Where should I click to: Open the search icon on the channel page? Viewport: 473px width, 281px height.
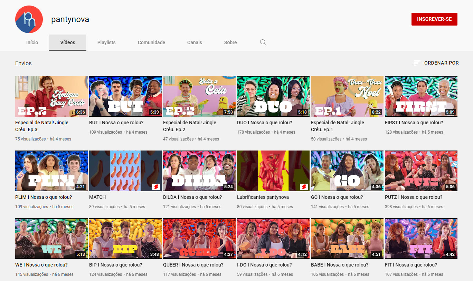tap(263, 42)
